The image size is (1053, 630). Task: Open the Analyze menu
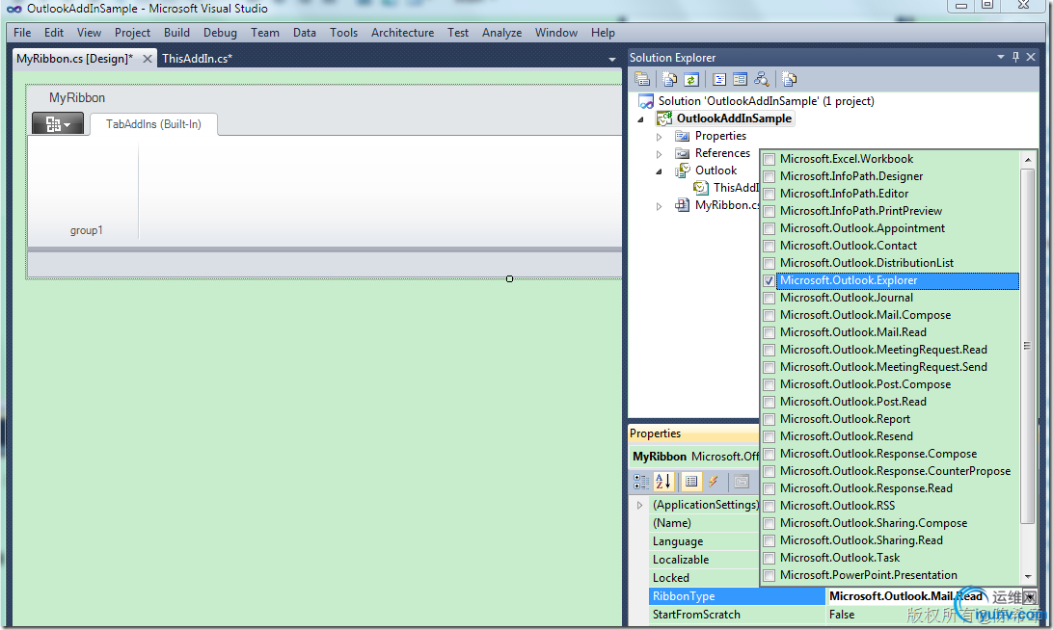(501, 32)
